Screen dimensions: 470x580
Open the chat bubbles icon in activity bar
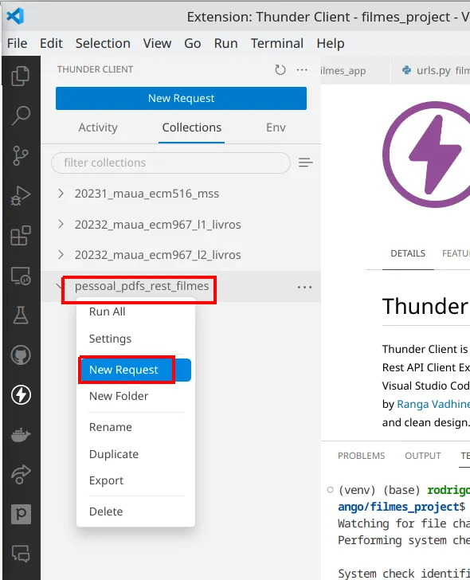click(21, 554)
